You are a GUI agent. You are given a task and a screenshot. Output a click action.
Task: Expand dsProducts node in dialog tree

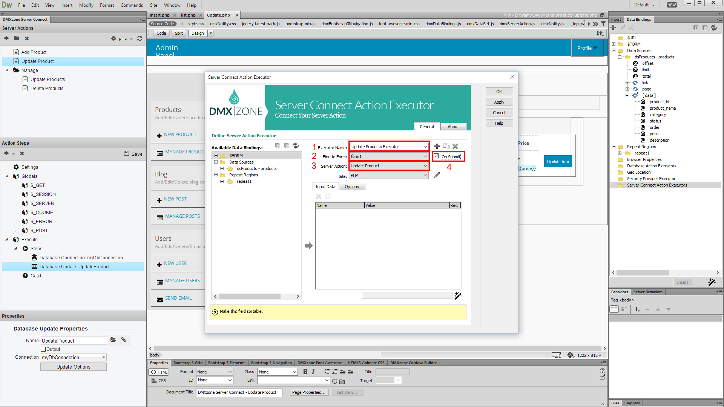[x=222, y=168]
